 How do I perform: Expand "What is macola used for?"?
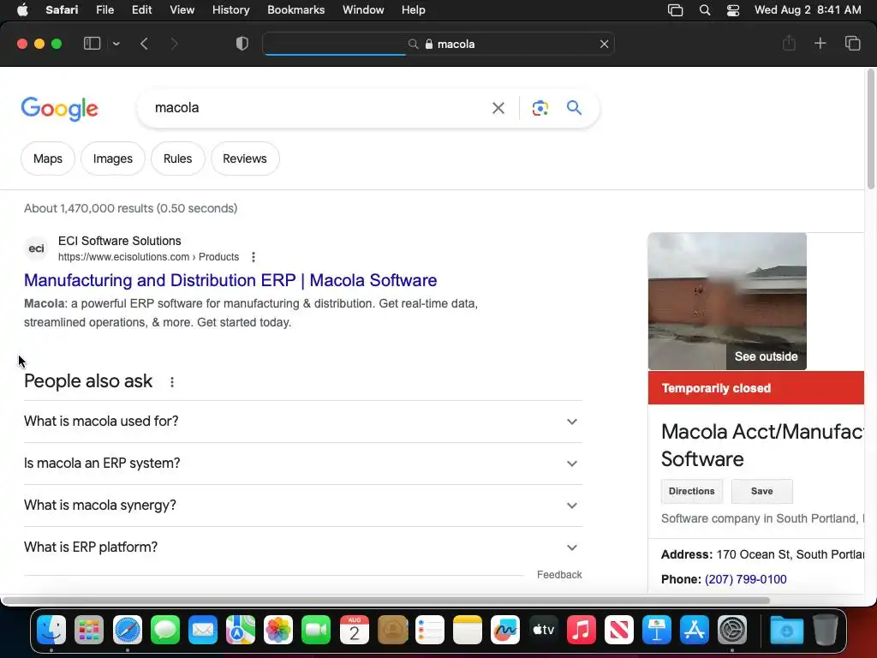pyautogui.click(x=302, y=422)
